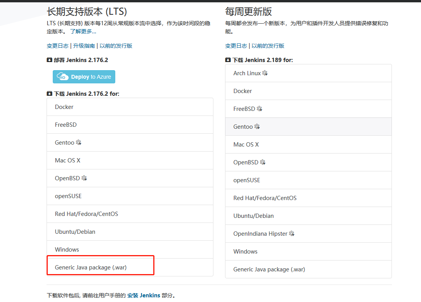Click download icon before '下载 Jenkins 2.176.2 for:'
Screen dimensions: 421x302
pyautogui.click(x=49, y=93)
